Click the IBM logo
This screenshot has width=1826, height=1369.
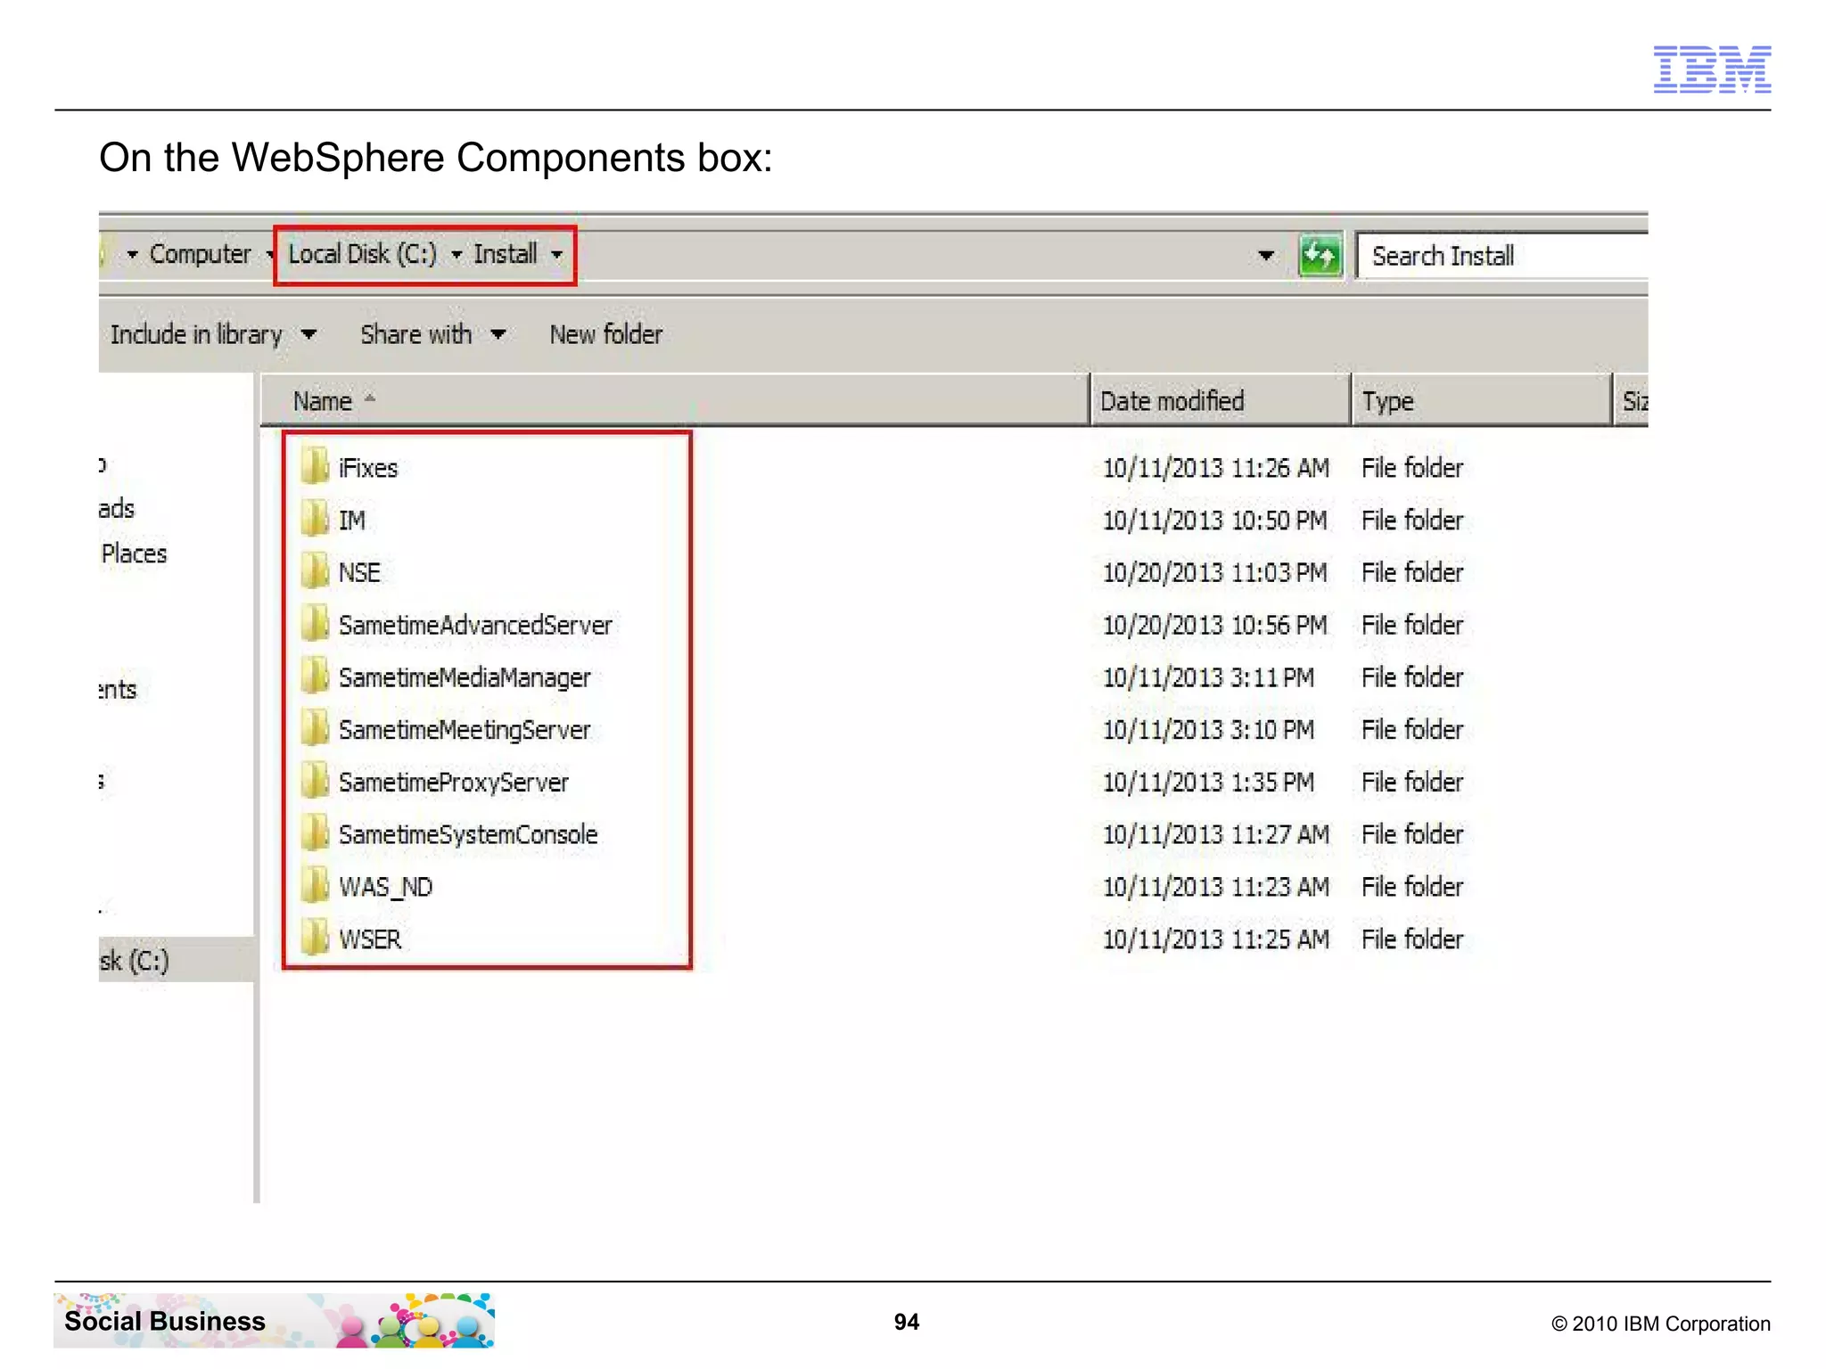(x=1712, y=70)
